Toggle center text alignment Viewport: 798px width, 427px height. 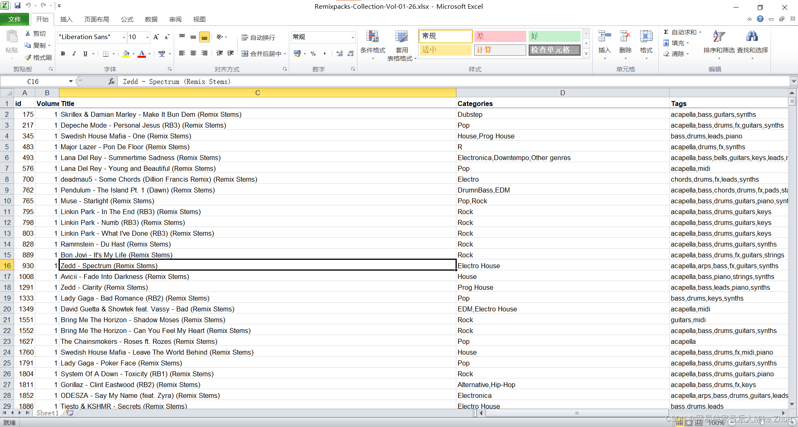[193, 53]
